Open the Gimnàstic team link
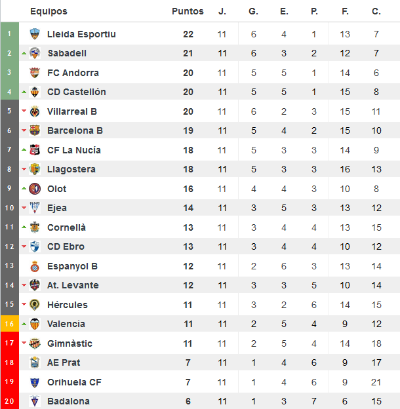Viewport: 400px width, 409px height. click(70, 343)
